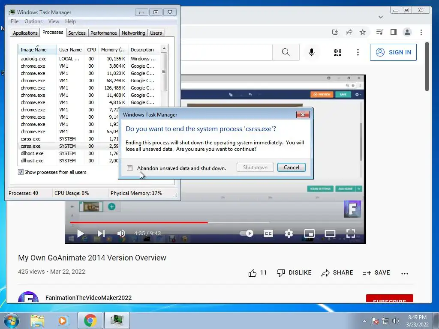Open Chrome three-dot menu

click(x=421, y=32)
